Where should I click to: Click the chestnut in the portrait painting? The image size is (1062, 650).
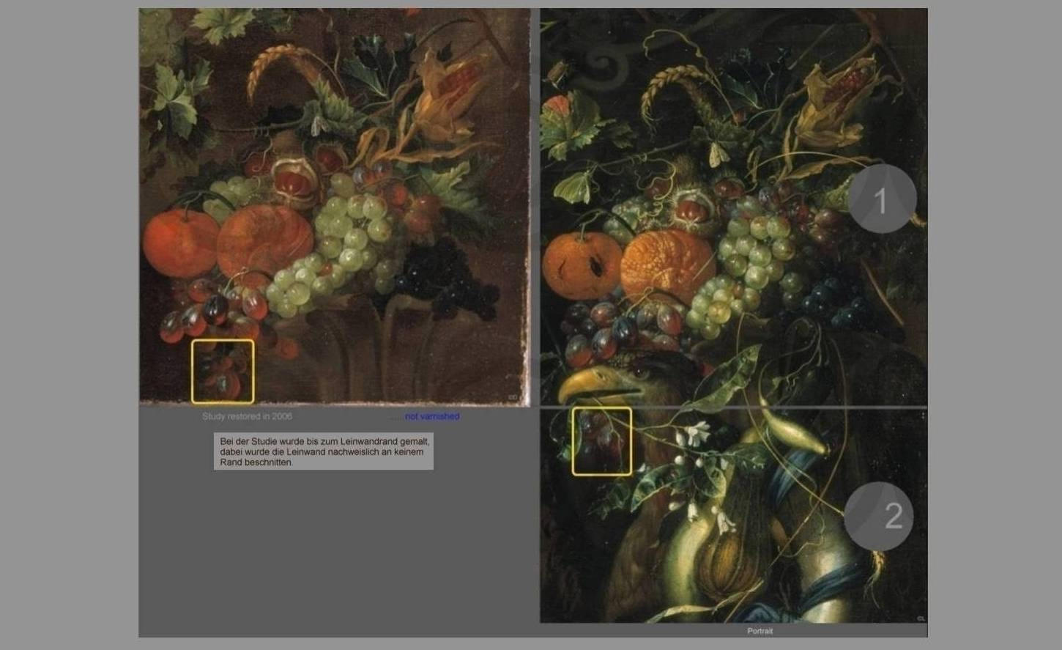690,209
